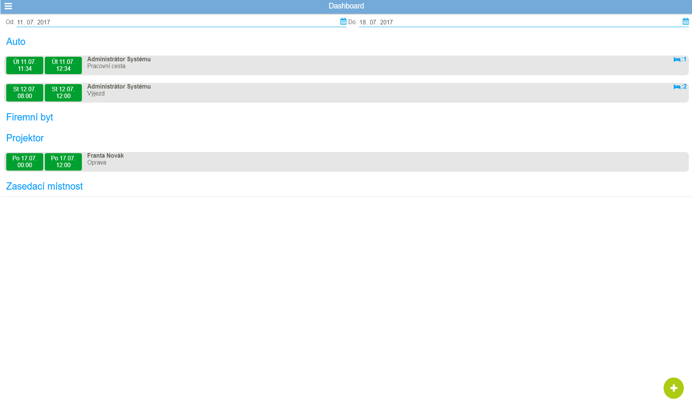Open the Pracovní cesta reservation
Screen dimensions: 692x410
[346, 65]
